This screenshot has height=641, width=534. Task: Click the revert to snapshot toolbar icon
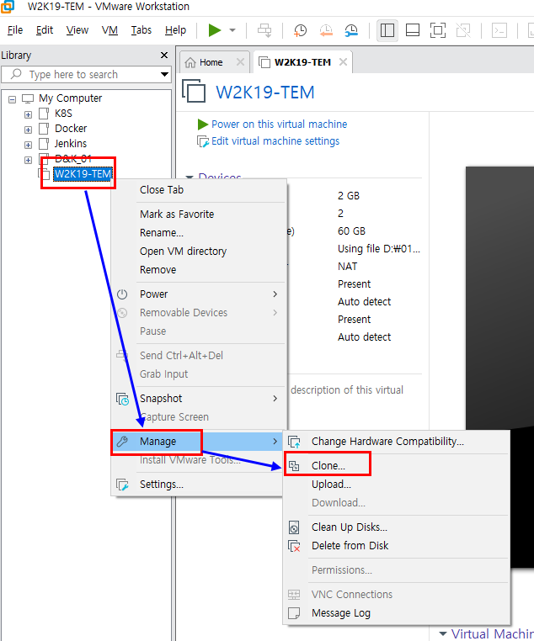[326, 30]
